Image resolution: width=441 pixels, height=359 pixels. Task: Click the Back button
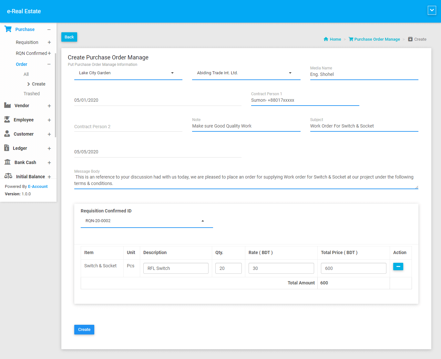(x=69, y=37)
